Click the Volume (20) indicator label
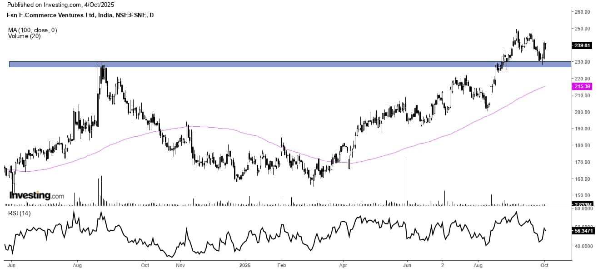Viewport: 598px width, 273px height. (x=24, y=36)
